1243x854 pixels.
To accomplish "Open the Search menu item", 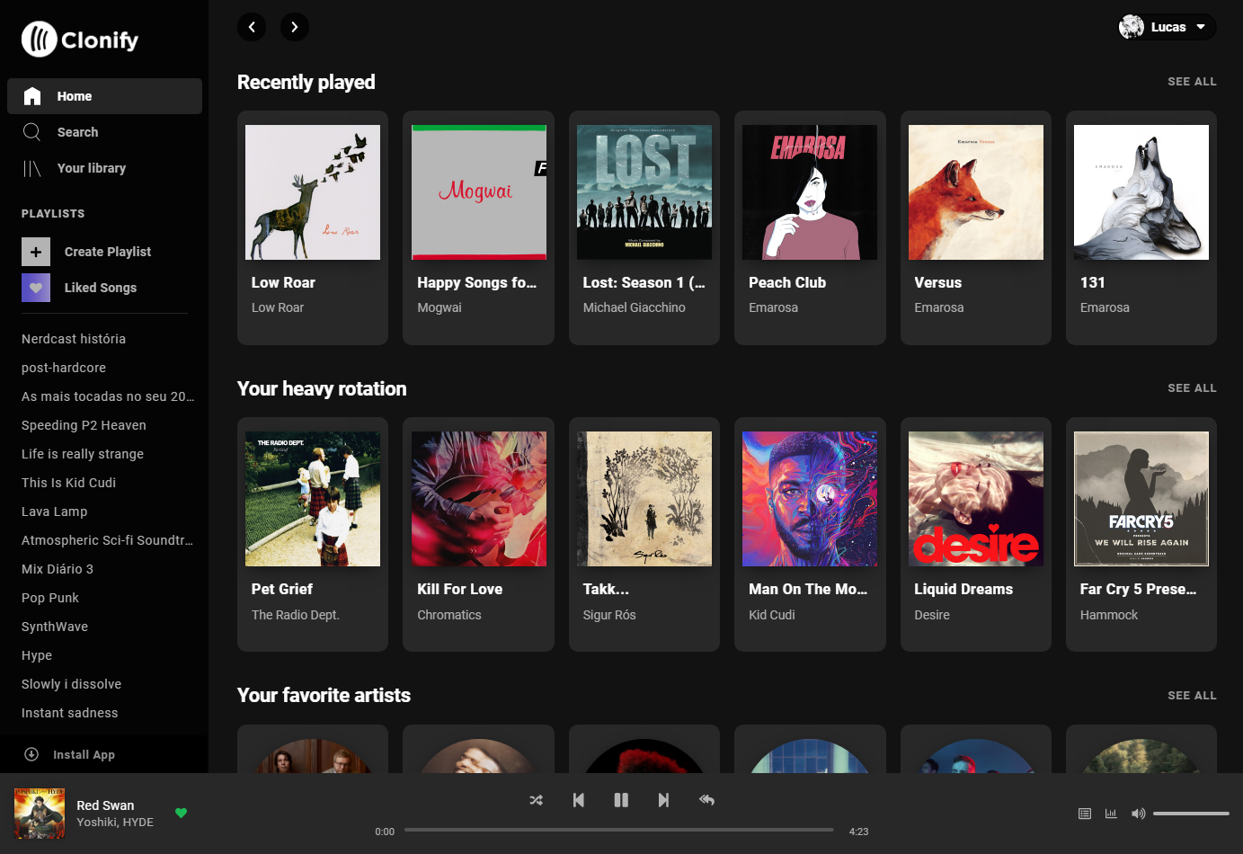I will 104,132.
